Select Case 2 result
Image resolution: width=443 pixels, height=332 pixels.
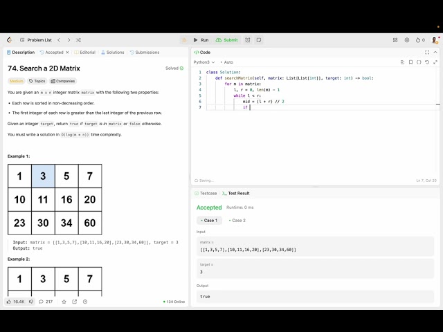click(x=237, y=221)
